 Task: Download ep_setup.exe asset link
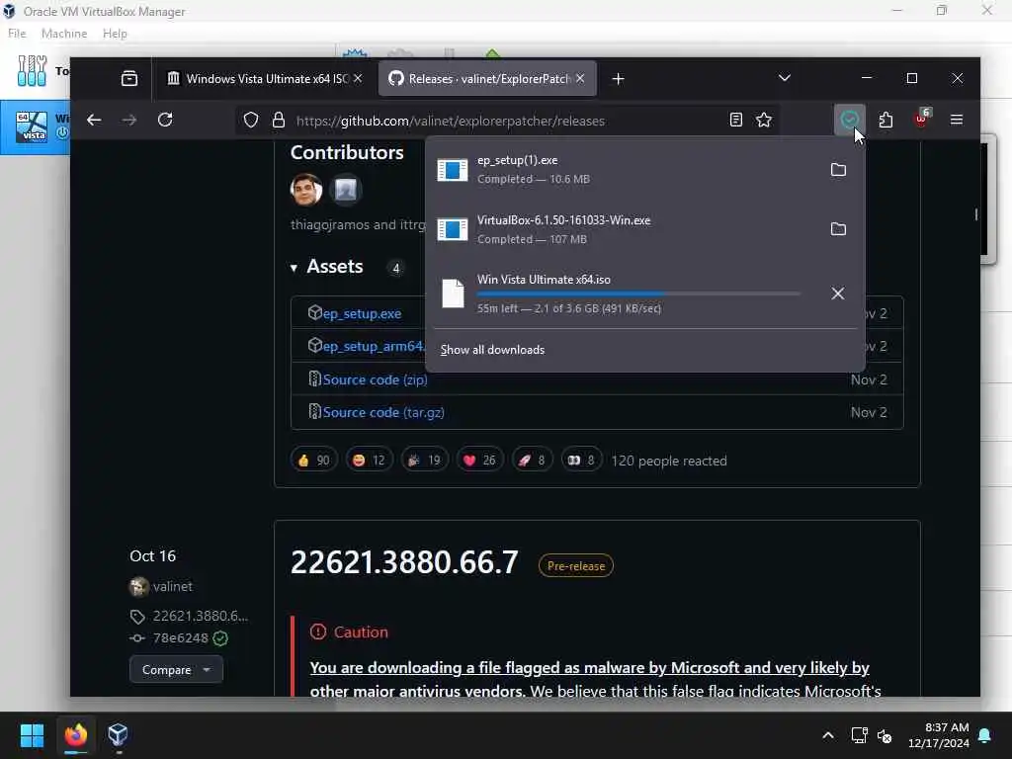tap(362, 313)
